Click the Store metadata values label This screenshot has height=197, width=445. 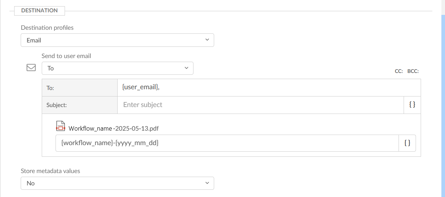[x=50, y=171]
